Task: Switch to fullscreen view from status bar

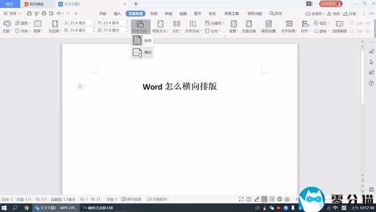Action: [x=241, y=199]
